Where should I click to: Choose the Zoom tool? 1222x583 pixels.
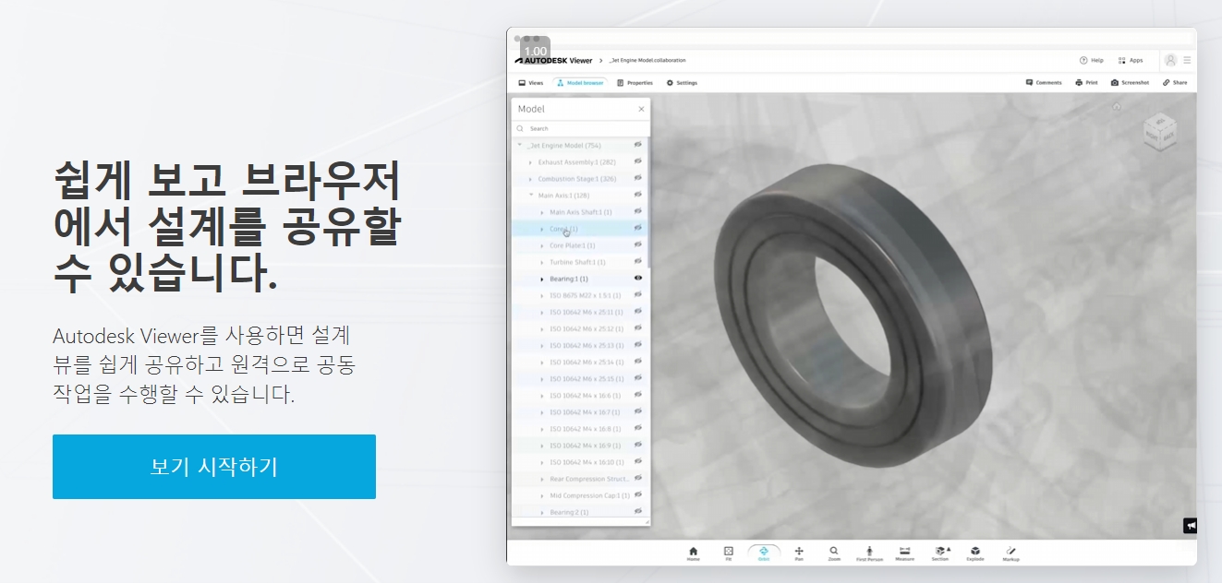point(834,553)
